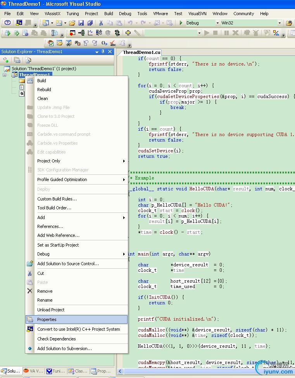The width and height of the screenshot is (295, 378).
Task: Click the green Start Debugging arrow
Action: pos(181,23)
